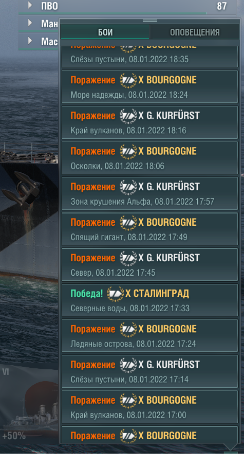Screen dimensions: 244x466
Task: Select the БОИ tab
Action: [105, 32]
